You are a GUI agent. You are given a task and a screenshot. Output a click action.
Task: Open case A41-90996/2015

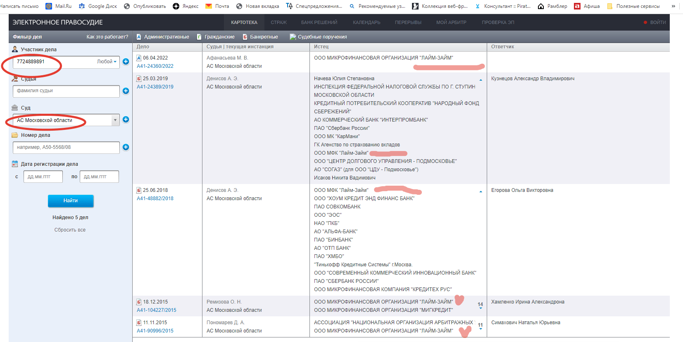point(155,331)
